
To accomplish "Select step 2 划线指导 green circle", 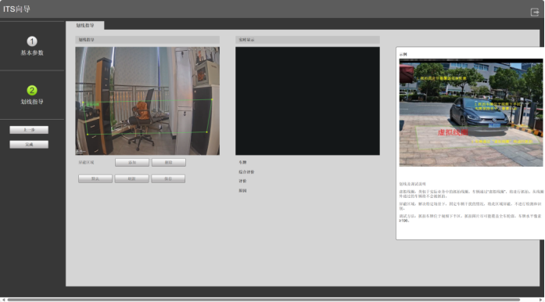I will (32, 91).
